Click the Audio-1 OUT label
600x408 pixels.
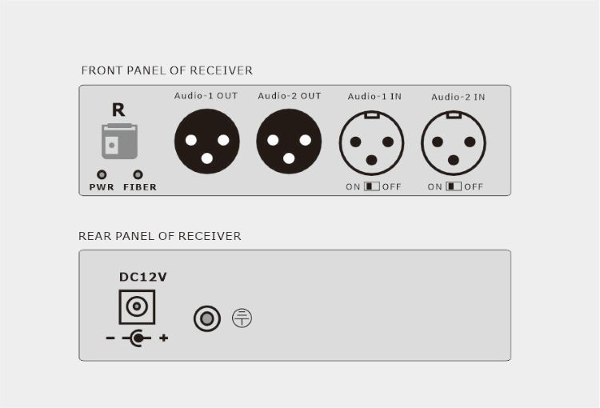point(206,96)
